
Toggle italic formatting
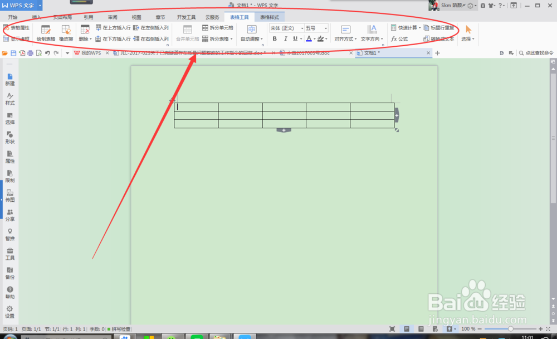click(285, 39)
